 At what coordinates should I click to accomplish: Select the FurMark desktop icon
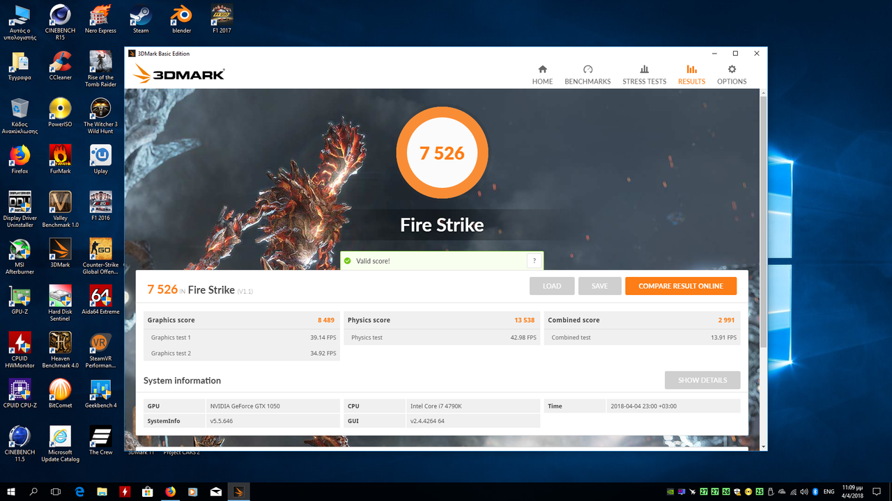click(x=60, y=159)
